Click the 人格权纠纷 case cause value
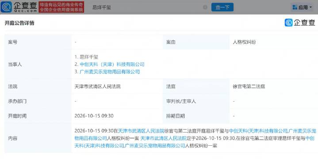The image size is (318, 159). click(244, 42)
